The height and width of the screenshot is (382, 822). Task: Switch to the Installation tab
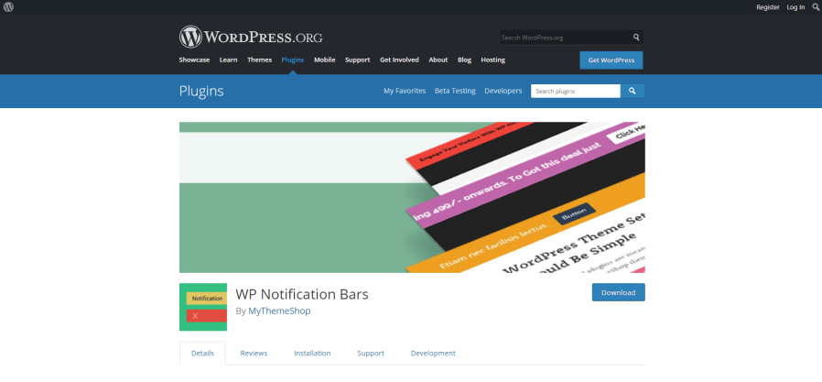pos(312,353)
